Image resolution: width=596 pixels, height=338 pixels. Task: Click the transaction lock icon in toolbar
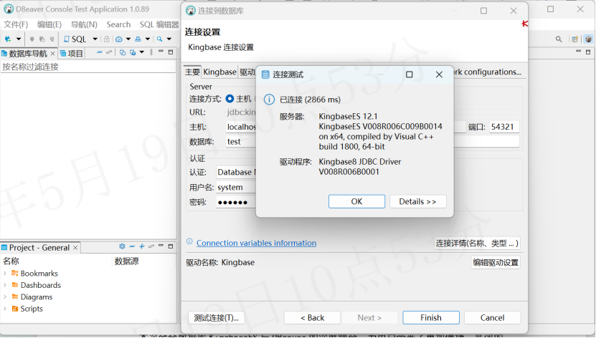pos(107,39)
